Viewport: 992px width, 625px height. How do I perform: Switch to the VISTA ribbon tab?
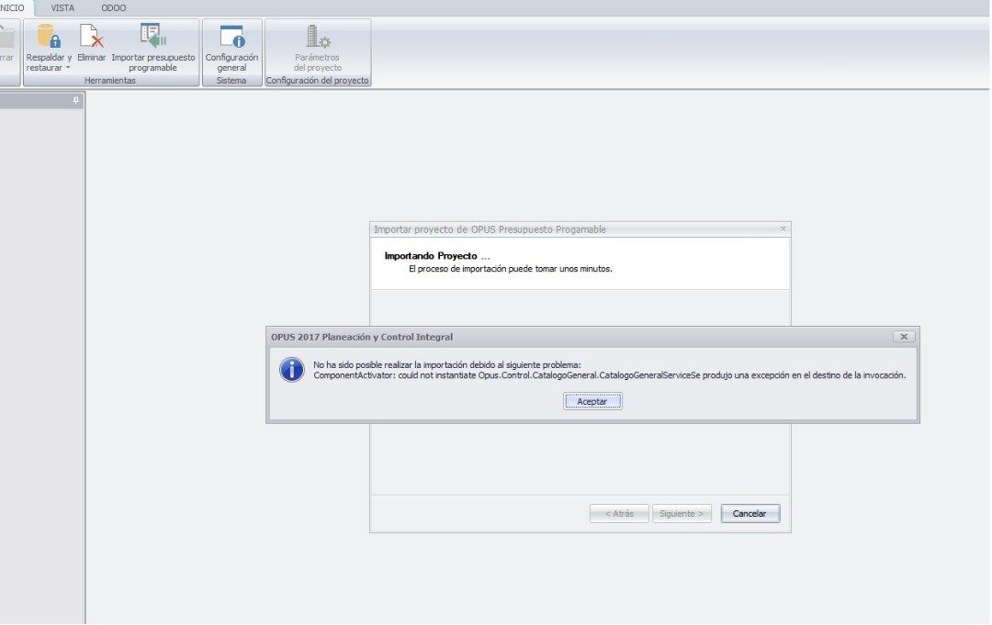[x=62, y=7]
